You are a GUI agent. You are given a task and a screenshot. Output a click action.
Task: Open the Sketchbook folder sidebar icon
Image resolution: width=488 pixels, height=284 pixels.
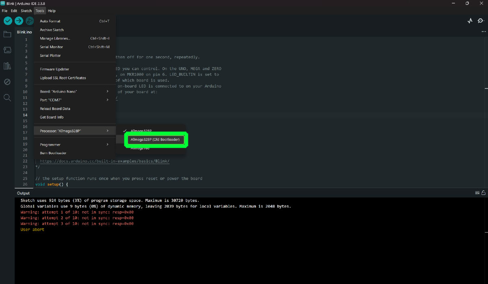coord(7,34)
